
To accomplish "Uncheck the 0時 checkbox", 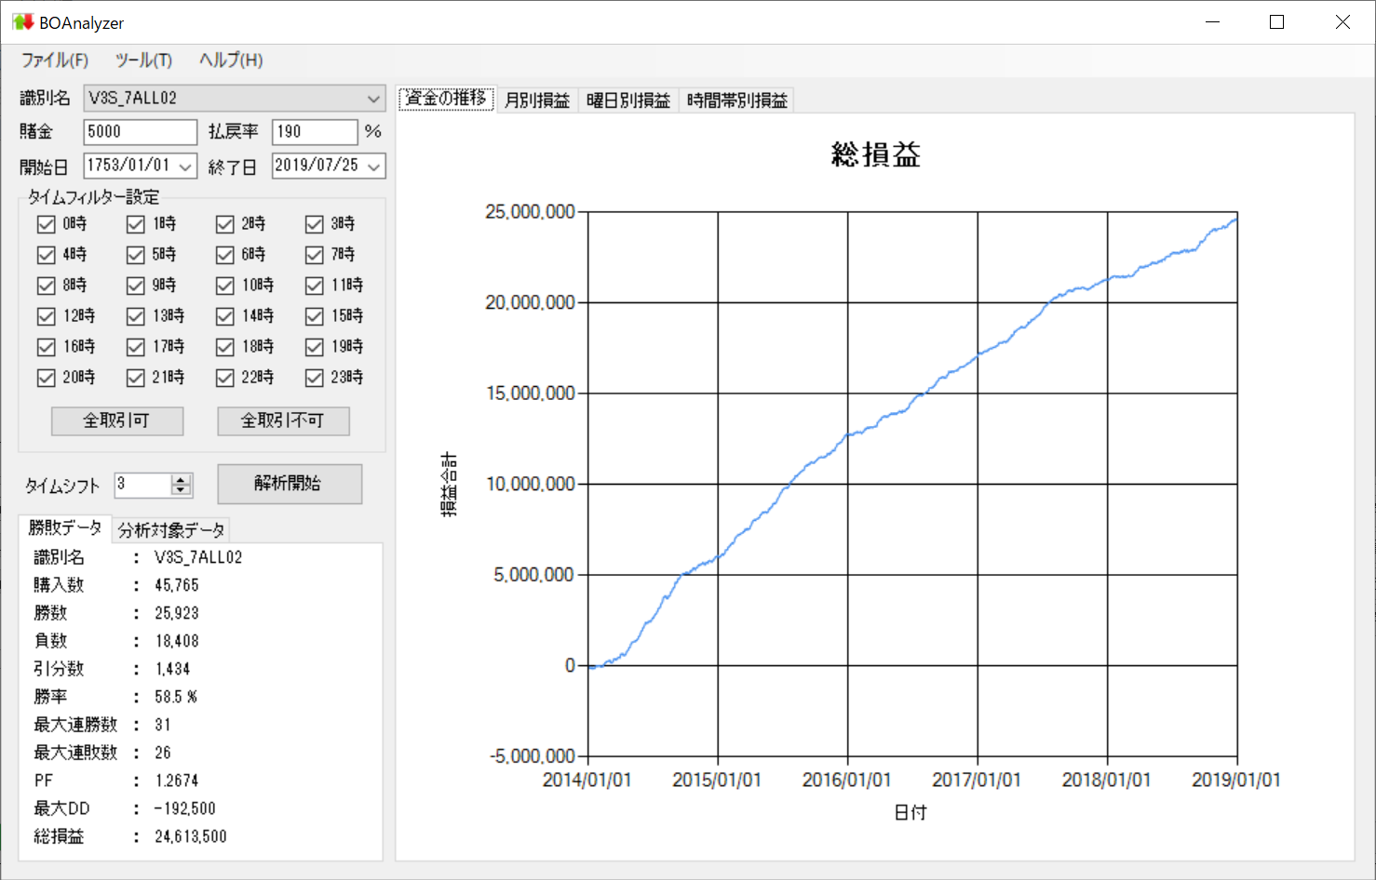I will [47, 224].
